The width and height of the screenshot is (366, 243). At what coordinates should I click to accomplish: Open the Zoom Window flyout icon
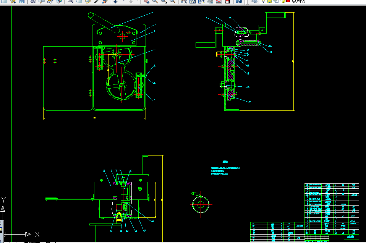pos(164,1)
